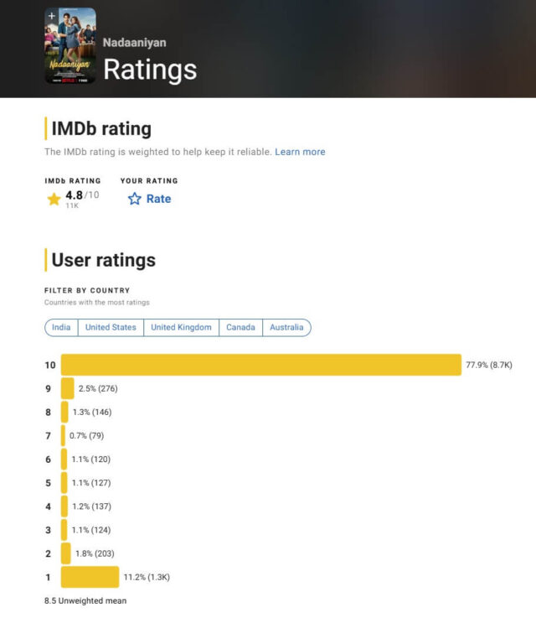Viewport: 536px width, 623px height.
Task: Click the plus watchlist ribbon on poster
Action: click(x=52, y=16)
